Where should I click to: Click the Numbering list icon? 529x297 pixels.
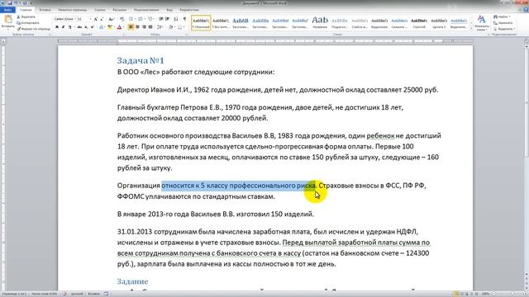pos(141,19)
